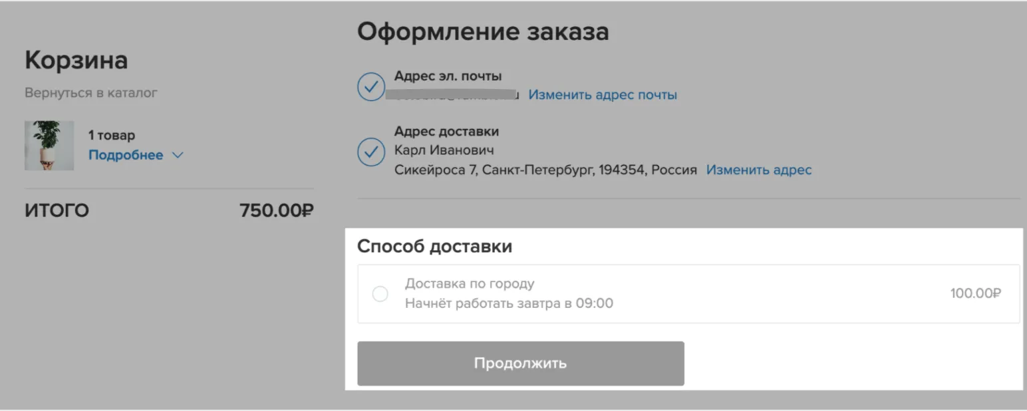
Task: Click the Подробнее link in Корзина
Action: pyautogui.click(x=126, y=155)
